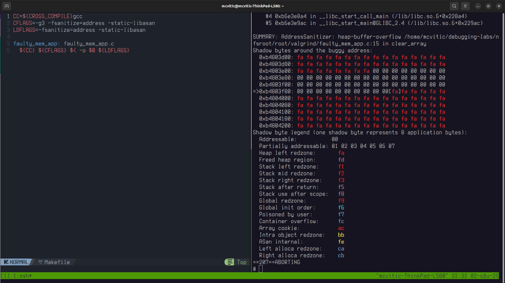Click the green lines icon beside Top
This screenshot has width=505, height=283.
229,262
